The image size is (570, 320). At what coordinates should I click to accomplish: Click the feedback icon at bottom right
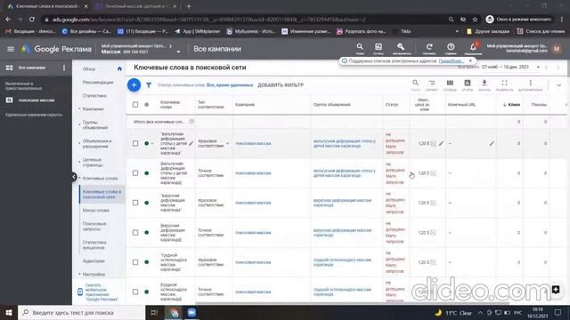[556, 289]
